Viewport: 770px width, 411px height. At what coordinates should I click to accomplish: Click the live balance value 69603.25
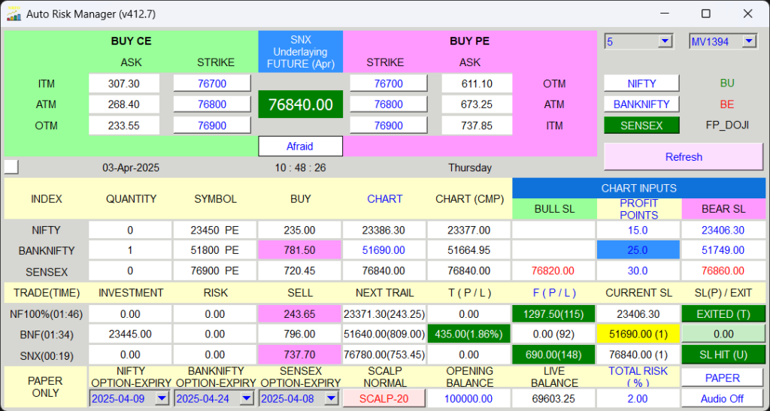coord(553,399)
